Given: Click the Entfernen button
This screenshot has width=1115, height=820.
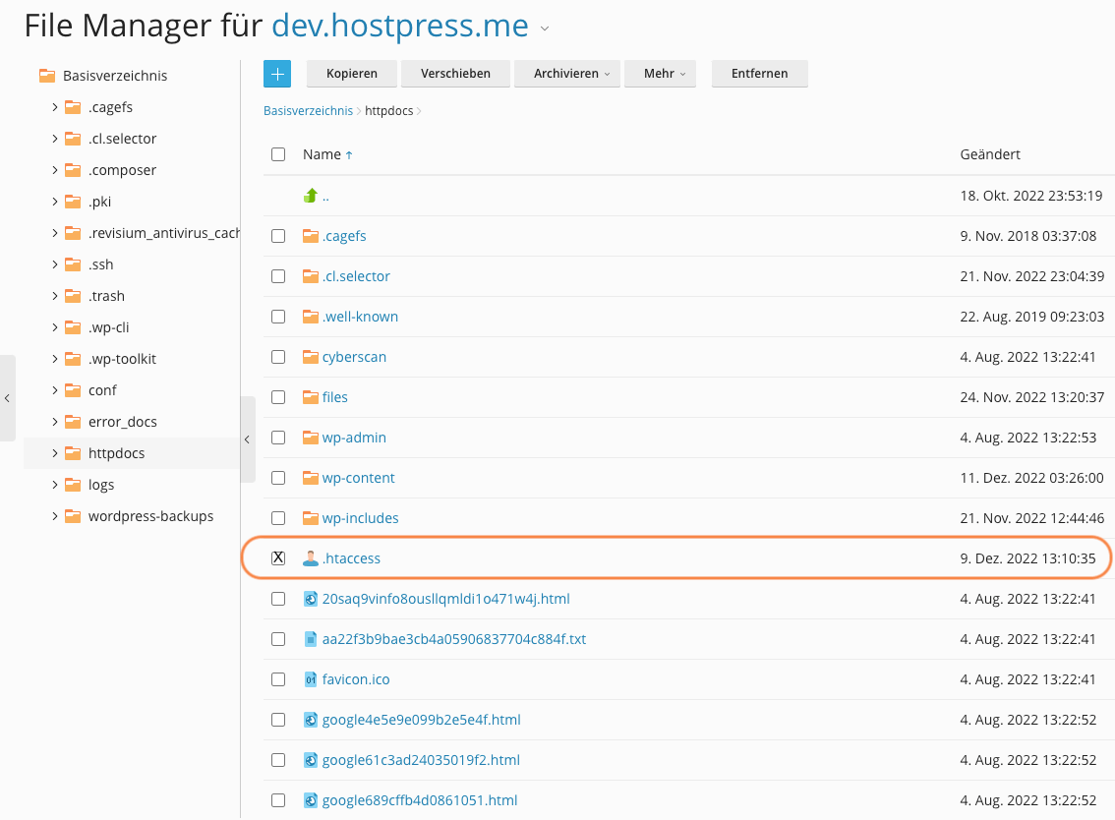Looking at the screenshot, I should tap(759, 74).
